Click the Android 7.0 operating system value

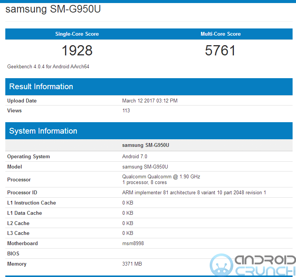(134, 156)
